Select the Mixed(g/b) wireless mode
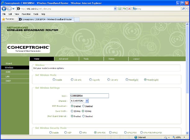The width and height of the screenshot is (190, 140). pyautogui.click(x=127, y=79)
